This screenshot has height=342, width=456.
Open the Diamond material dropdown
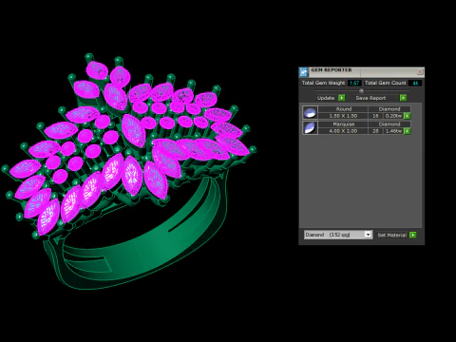tap(338, 235)
